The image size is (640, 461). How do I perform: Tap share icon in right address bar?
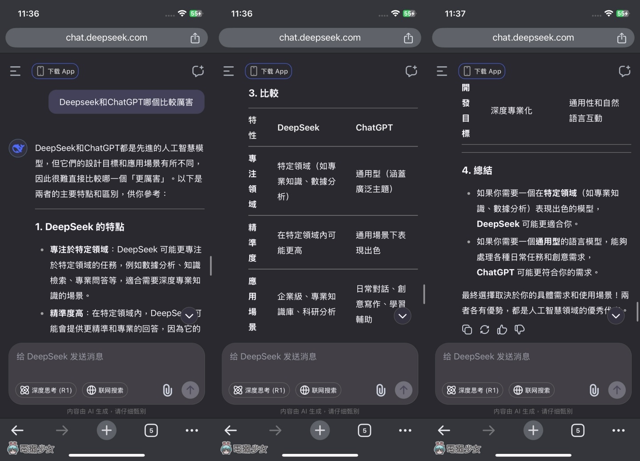click(621, 38)
